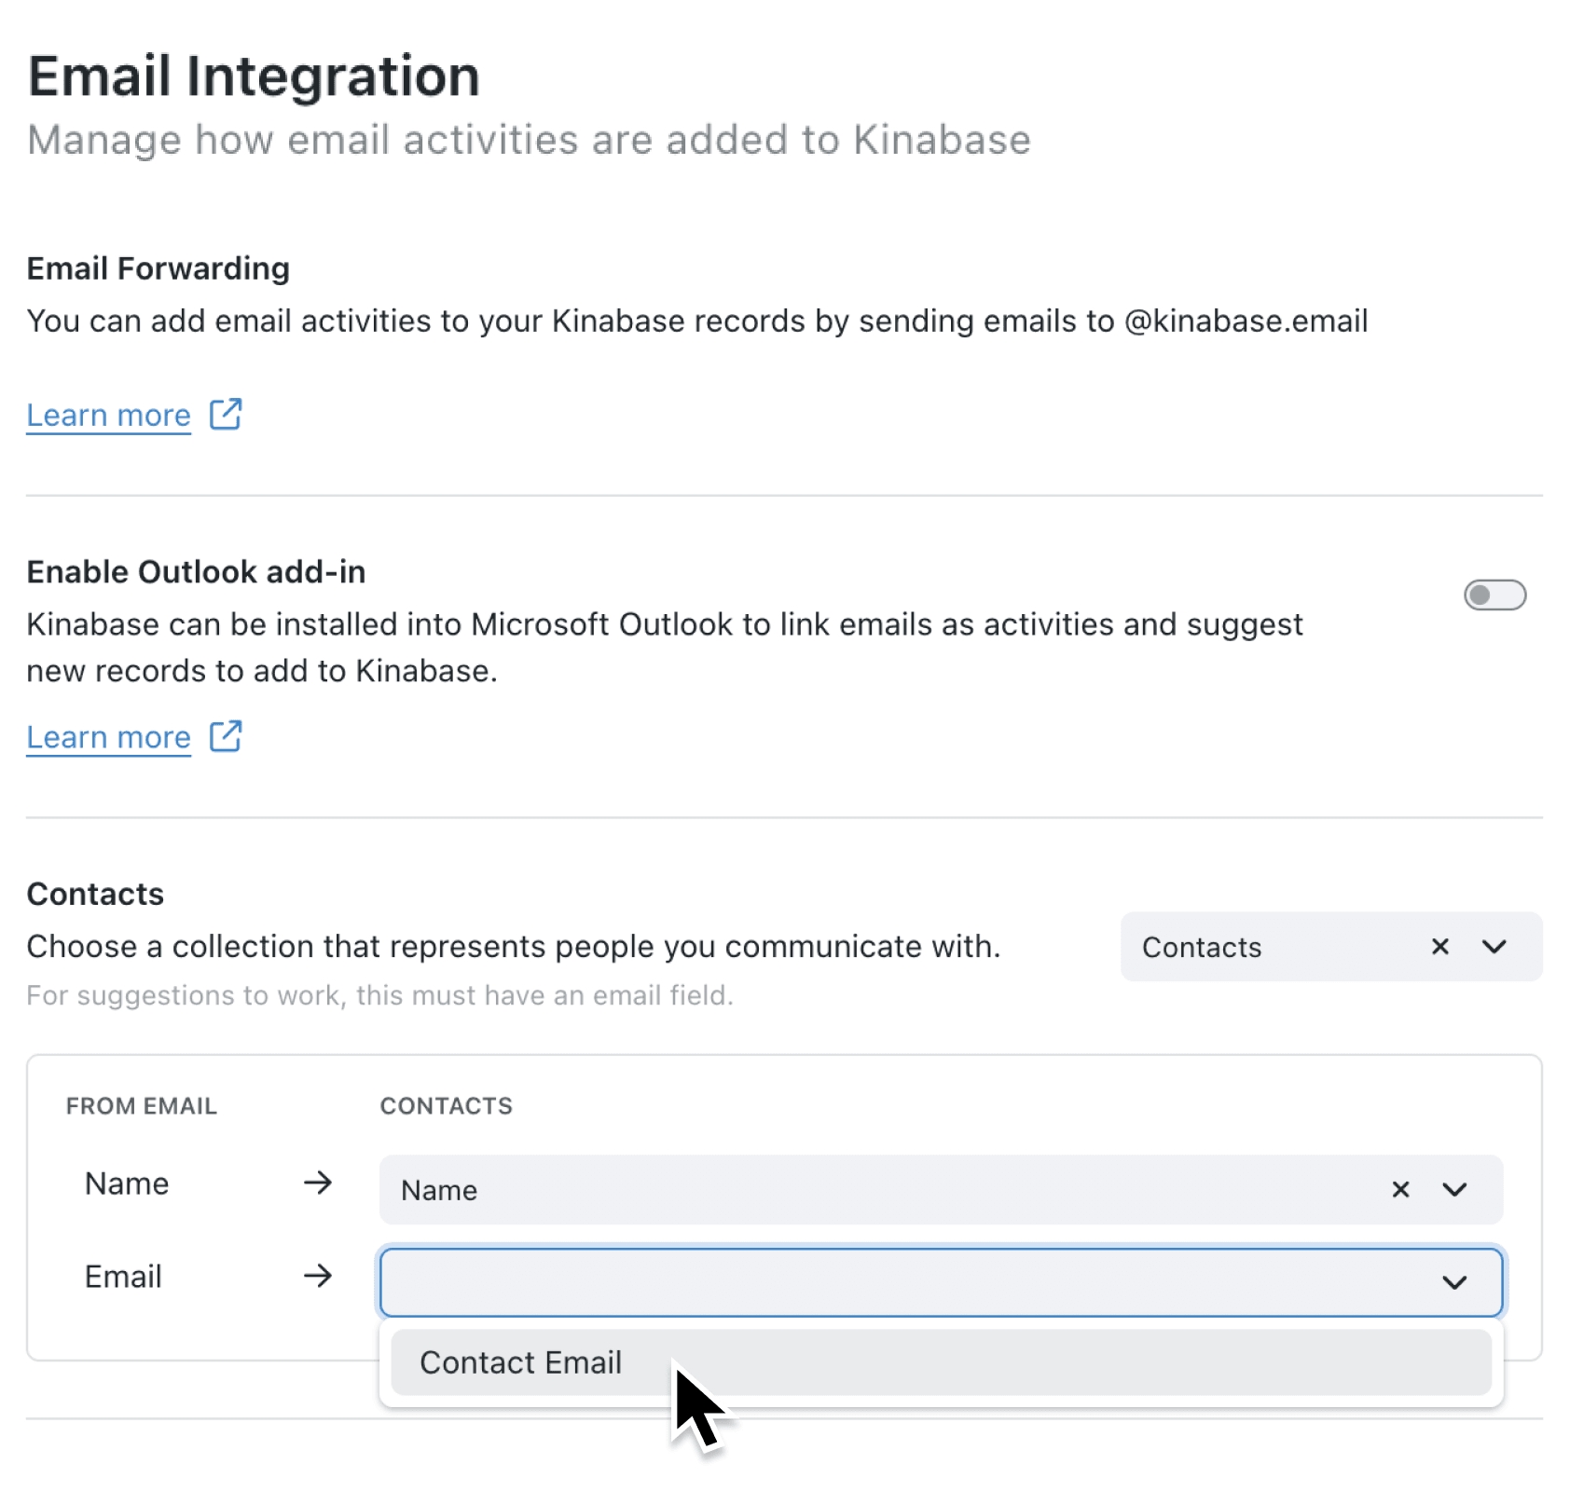The height and width of the screenshot is (1491, 1570).
Task: Click the CONTACTS column header
Action: click(446, 1106)
